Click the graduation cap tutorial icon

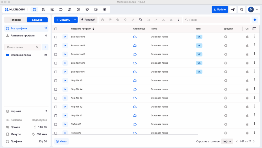pyautogui.click(x=255, y=20)
